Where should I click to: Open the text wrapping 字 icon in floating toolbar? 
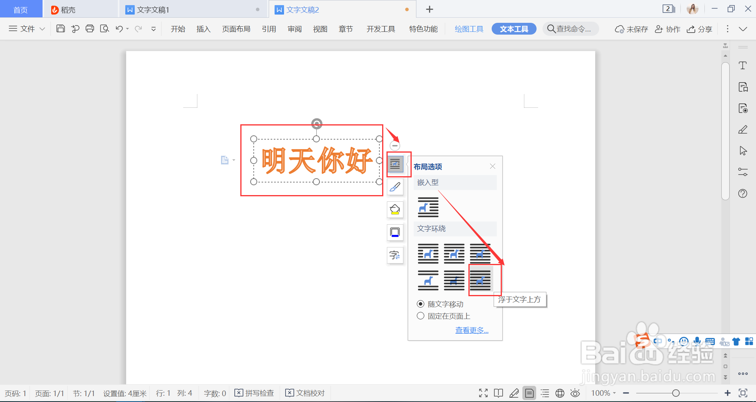pos(395,255)
